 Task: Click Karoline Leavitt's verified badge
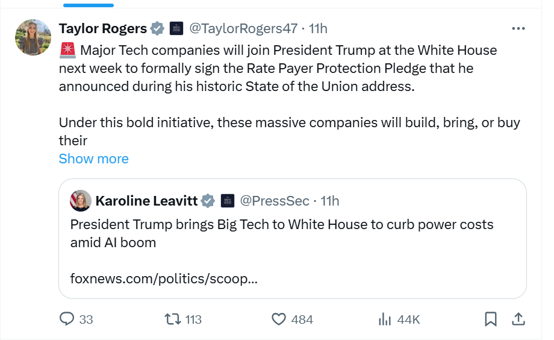[208, 200]
